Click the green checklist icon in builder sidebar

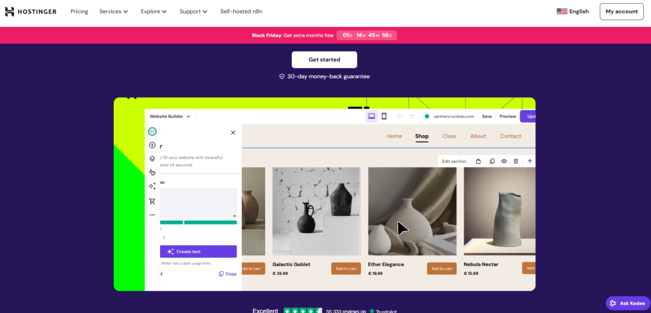point(153,131)
